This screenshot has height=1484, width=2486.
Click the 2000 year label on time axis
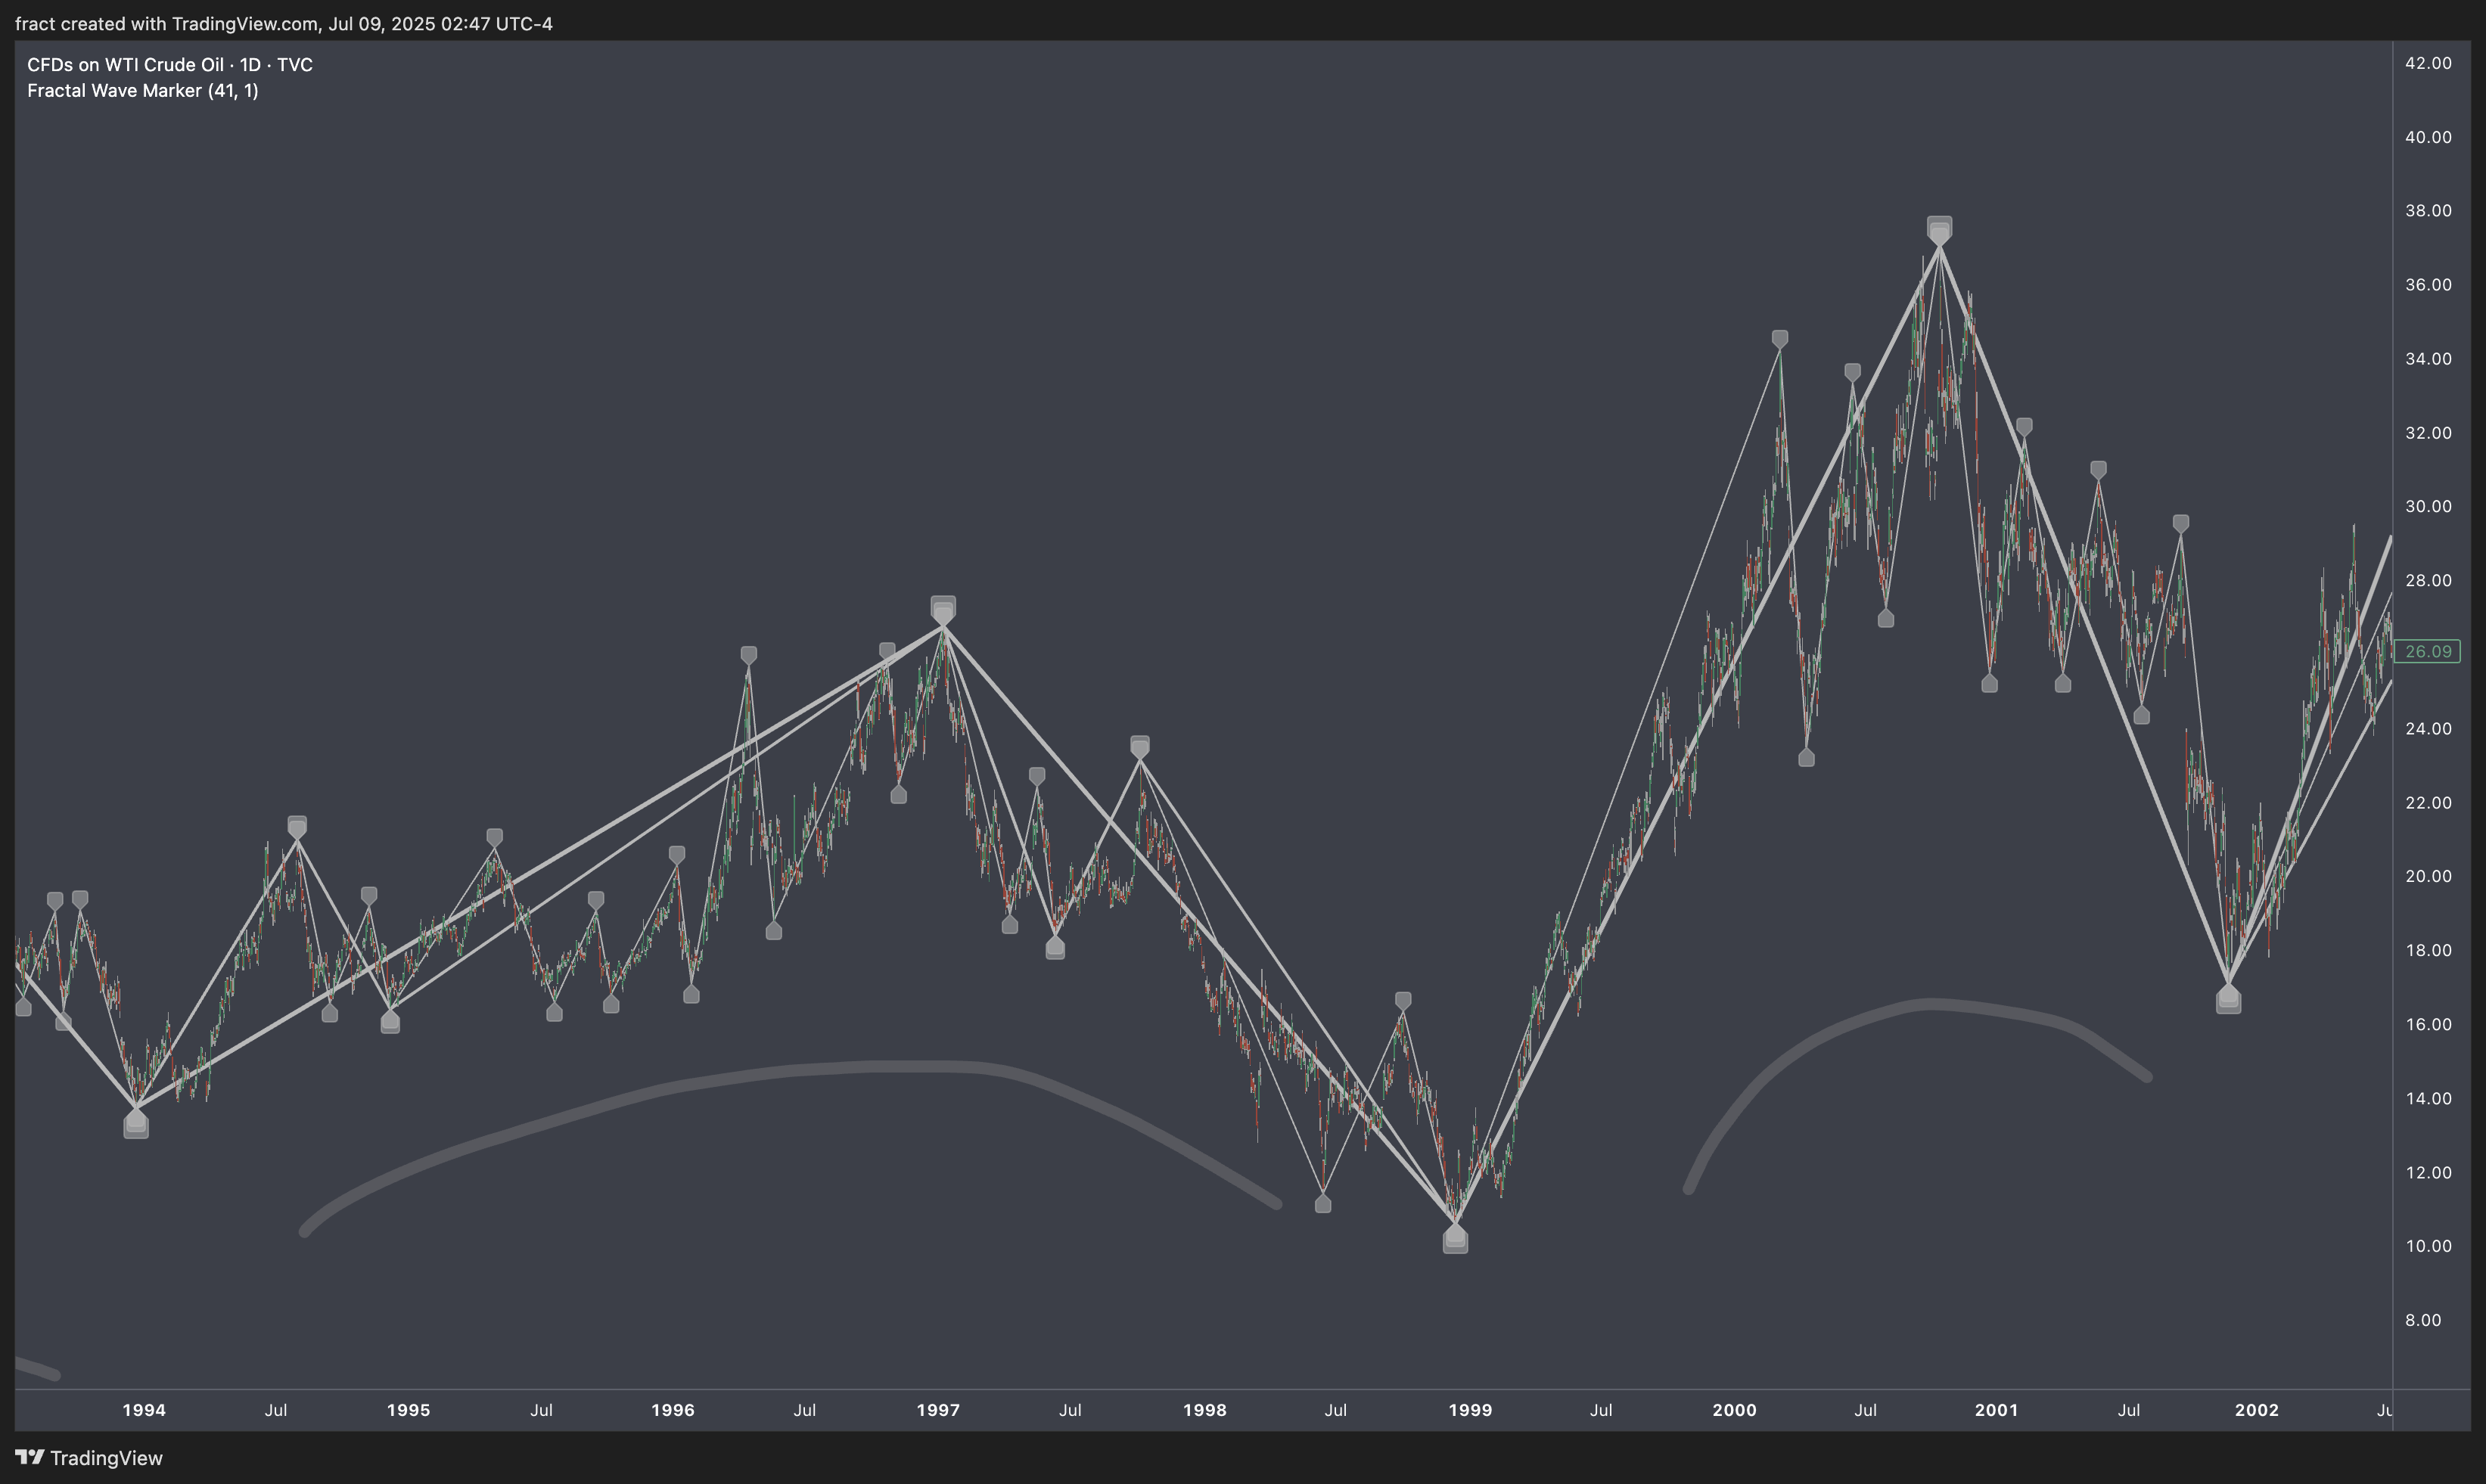[x=1734, y=1410]
